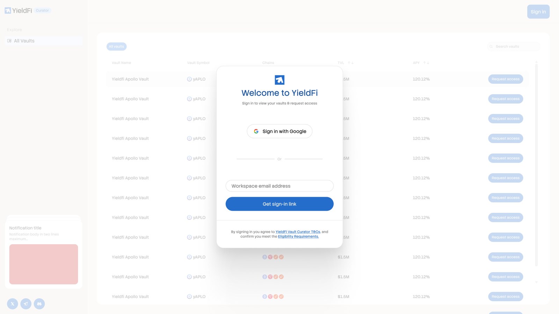
Task: Click the pink notification image thumbnail
Action: 44,264
